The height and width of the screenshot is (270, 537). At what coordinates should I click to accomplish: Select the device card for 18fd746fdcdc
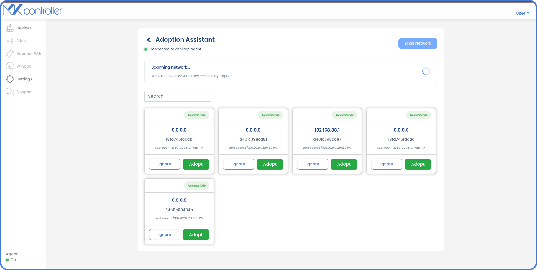pos(401,139)
